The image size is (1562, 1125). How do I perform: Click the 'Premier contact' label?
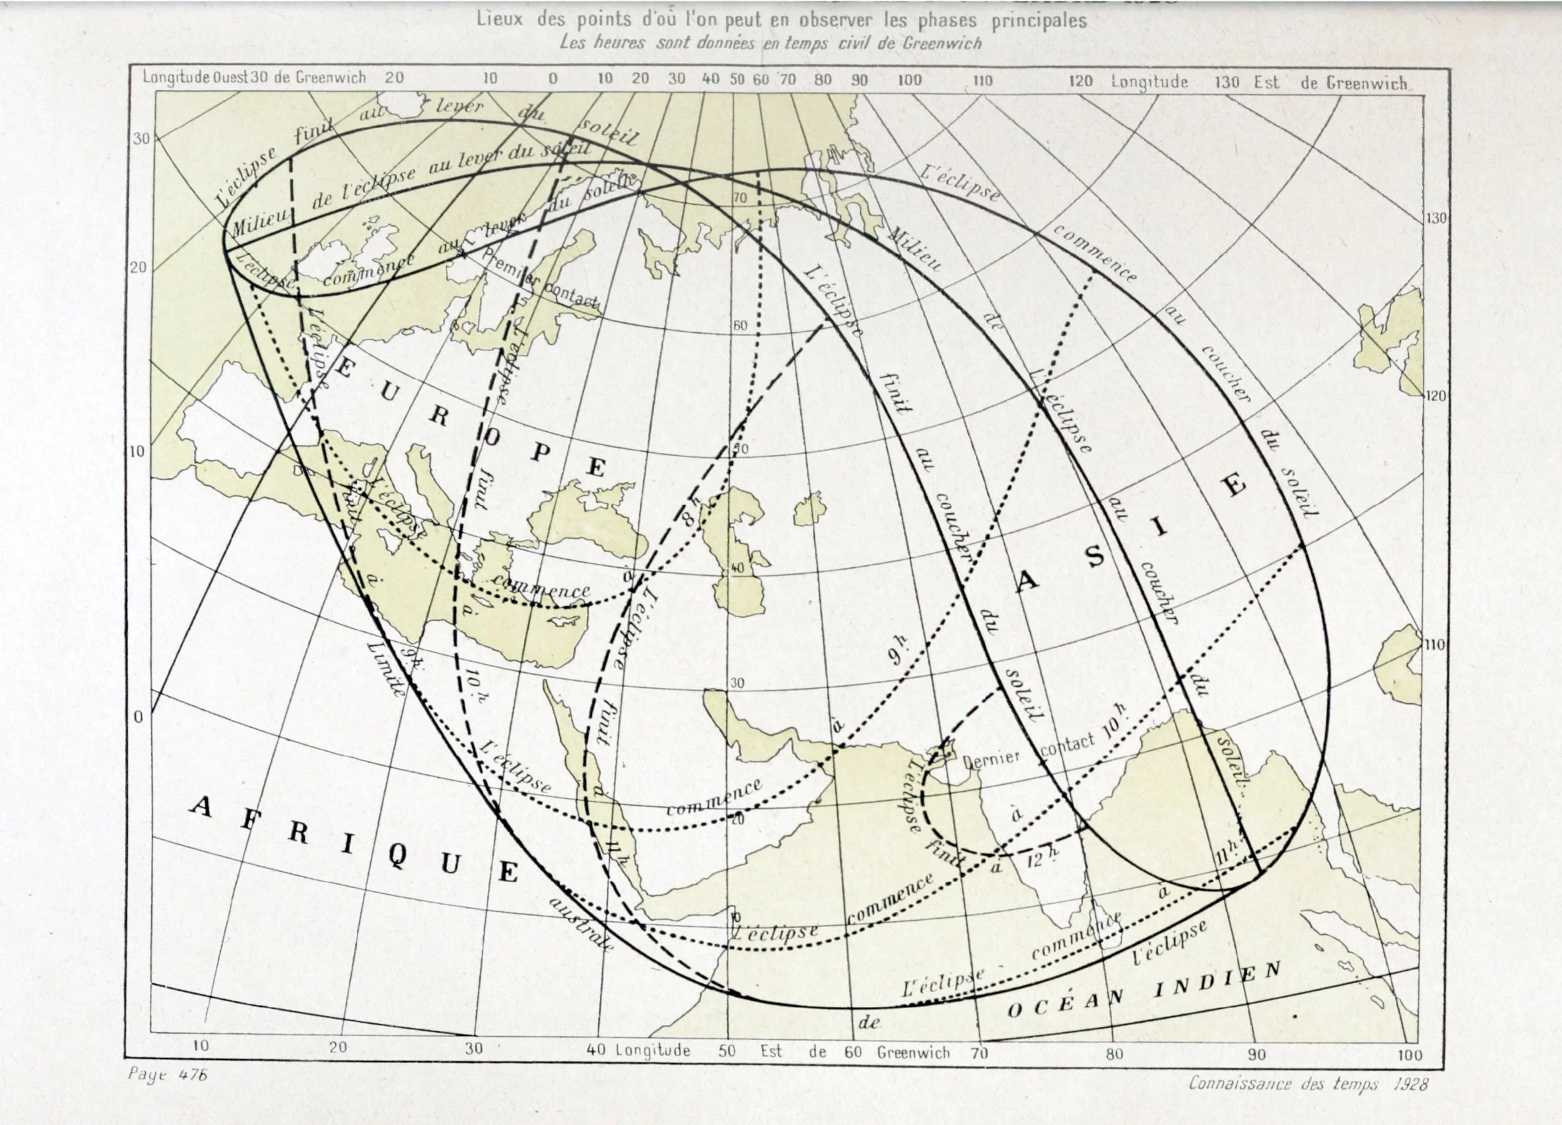542,284
